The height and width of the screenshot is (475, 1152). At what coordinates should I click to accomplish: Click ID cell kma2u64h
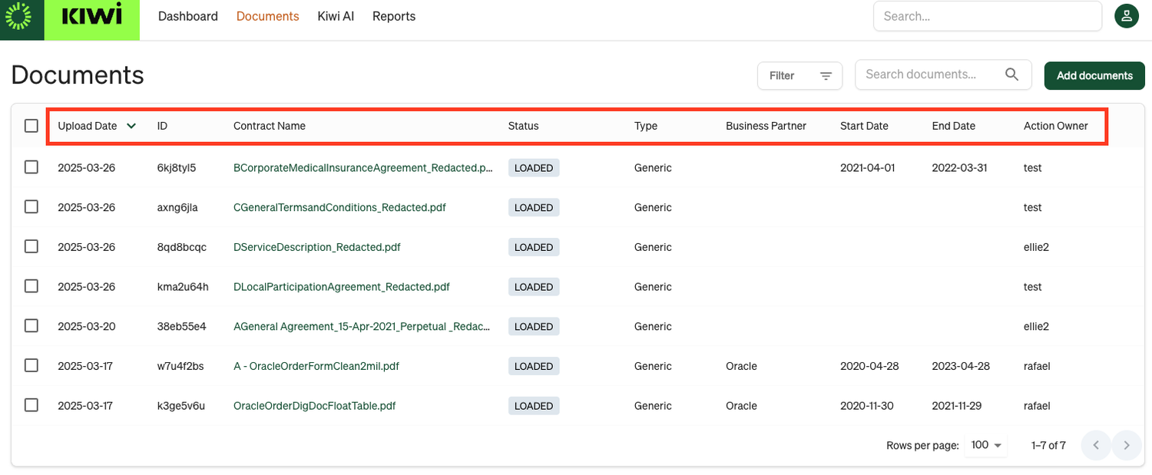click(x=183, y=287)
